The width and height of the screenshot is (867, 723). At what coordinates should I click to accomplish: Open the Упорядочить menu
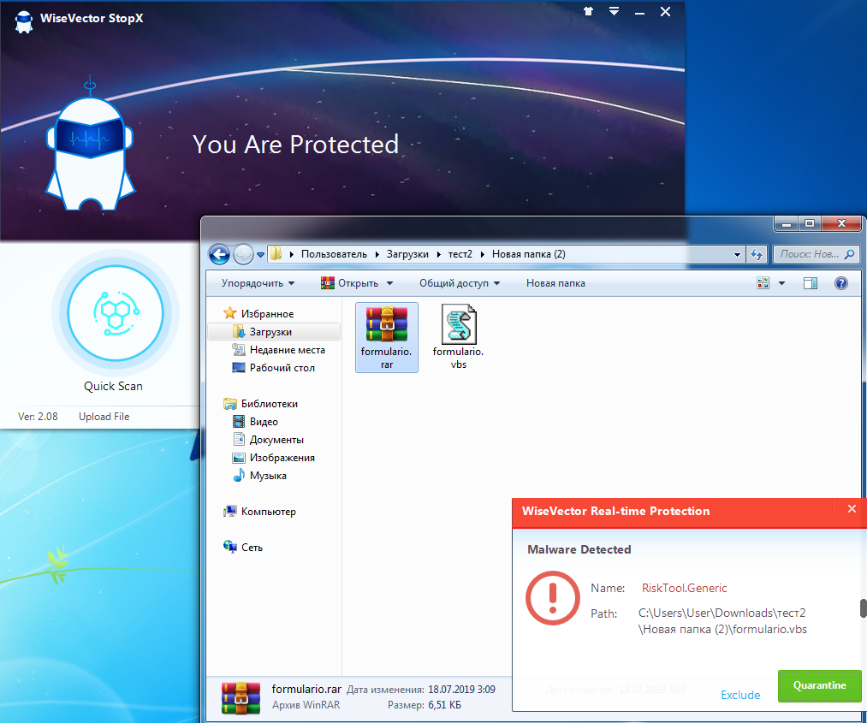click(x=258, y=283)
